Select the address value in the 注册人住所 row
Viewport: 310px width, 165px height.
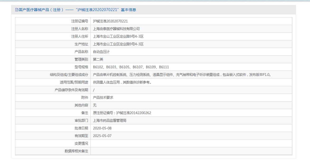tap(118, 36)
